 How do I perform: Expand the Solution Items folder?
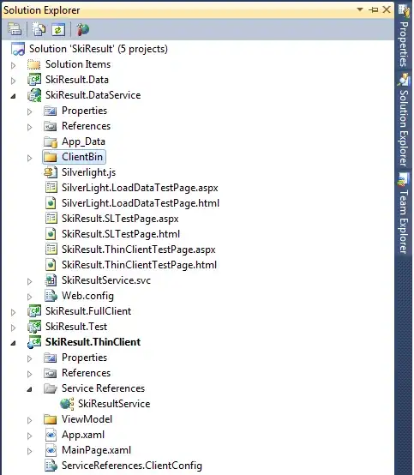pyautogui.click(x=13, y=65)
